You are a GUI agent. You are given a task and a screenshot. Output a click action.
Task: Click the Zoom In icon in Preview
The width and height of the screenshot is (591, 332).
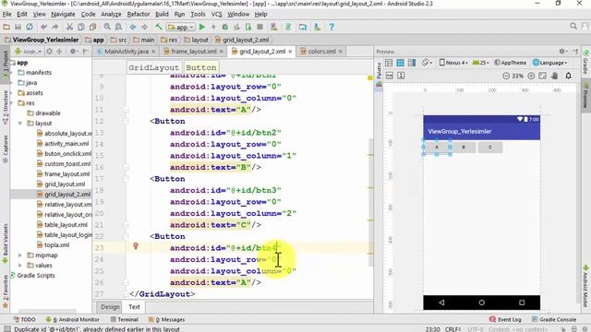(x=531, y=76)
